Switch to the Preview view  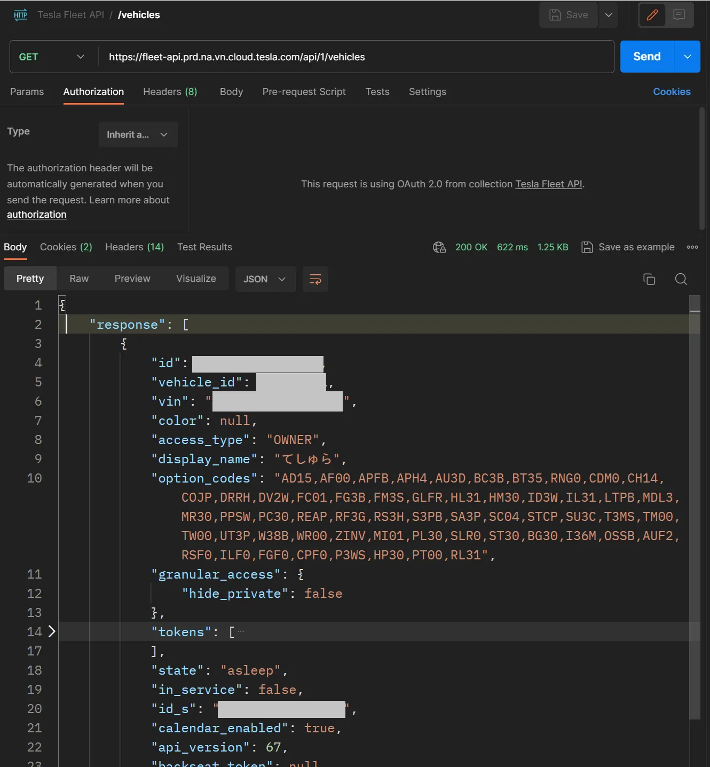click(x=132, y=279)
